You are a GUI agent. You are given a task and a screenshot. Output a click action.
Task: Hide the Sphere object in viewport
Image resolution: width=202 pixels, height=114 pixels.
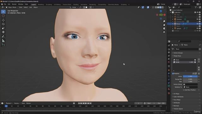[197, 28]
